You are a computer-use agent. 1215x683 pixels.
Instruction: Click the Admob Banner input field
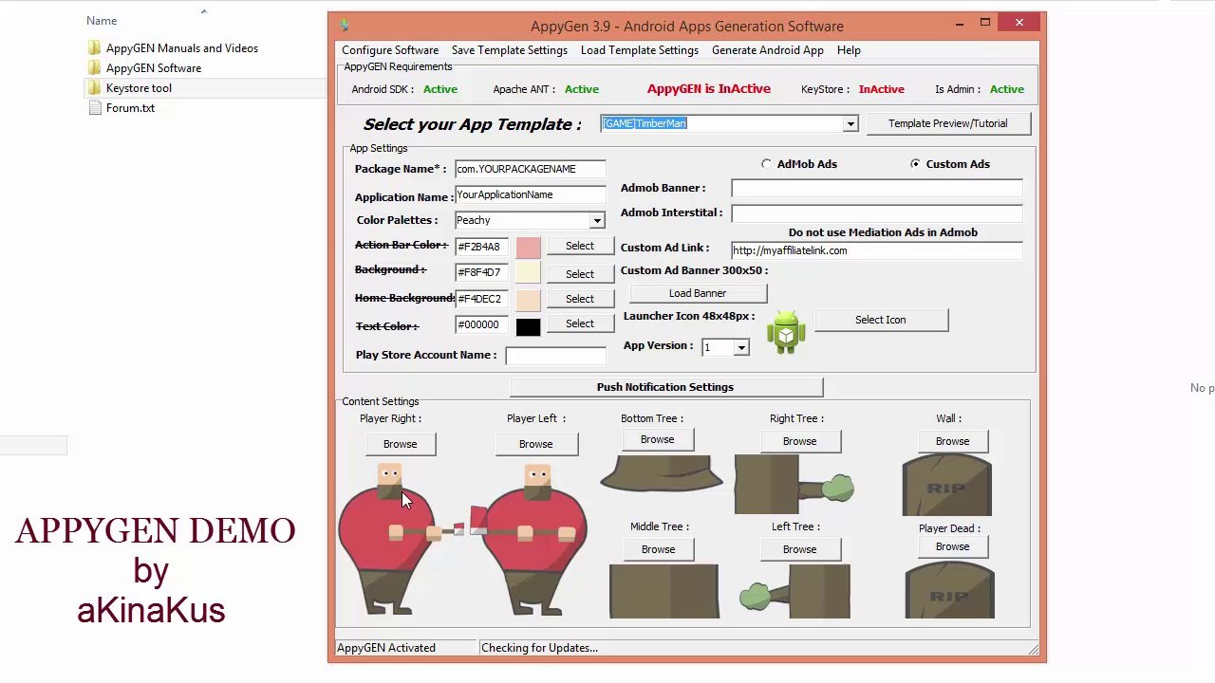(877, 189)
